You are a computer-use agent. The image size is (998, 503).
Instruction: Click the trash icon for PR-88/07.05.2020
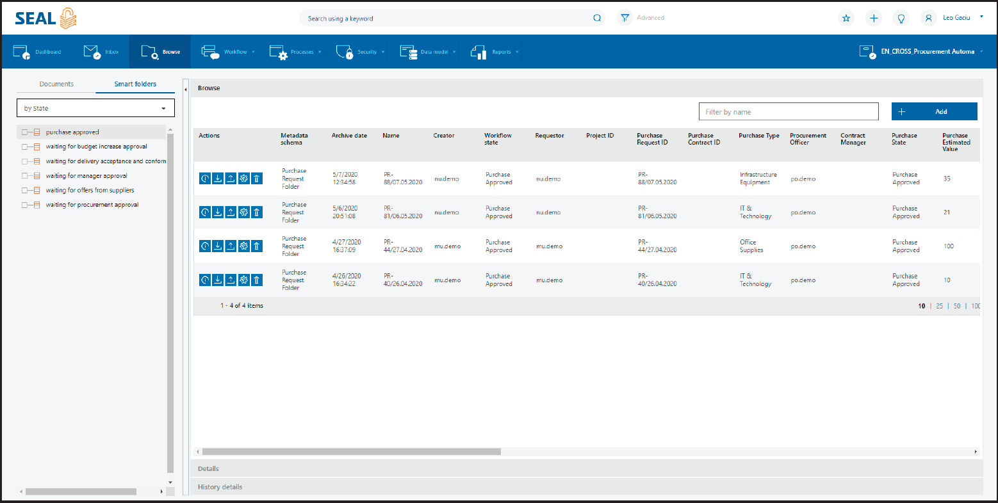tap(256, 179)
